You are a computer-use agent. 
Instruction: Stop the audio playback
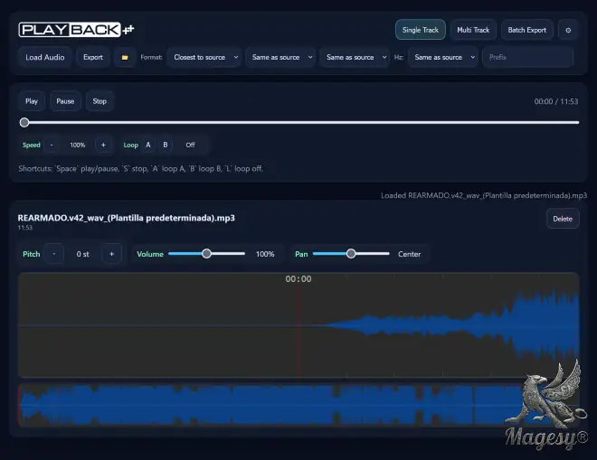click(x=99, y=101)
